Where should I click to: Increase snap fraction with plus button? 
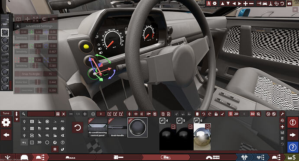click(x=85, y=114)
